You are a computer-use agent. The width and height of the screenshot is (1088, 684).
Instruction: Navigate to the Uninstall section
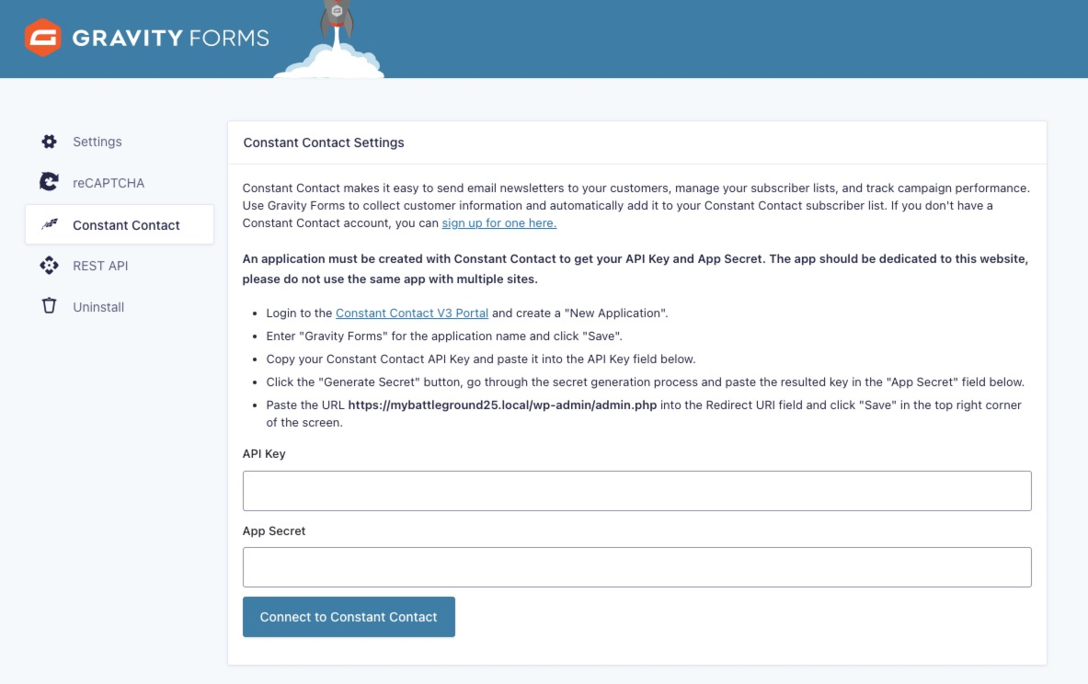(98, 307)
